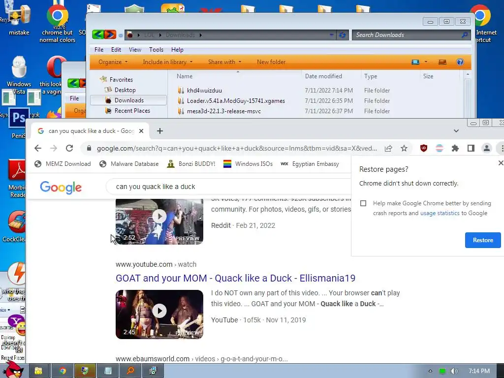Click the Explorer green back button
This screenshot has width=504, height=378.
(98, 34)
